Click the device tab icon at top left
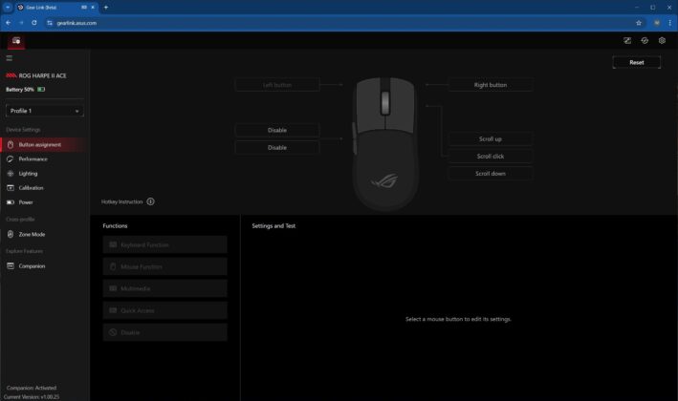678x401 pixels. point(16,40)
